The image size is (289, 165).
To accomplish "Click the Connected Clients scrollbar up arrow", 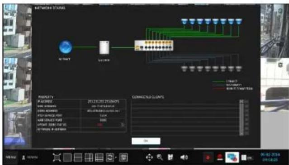I will pyautogui.click(x=241, y=101).
